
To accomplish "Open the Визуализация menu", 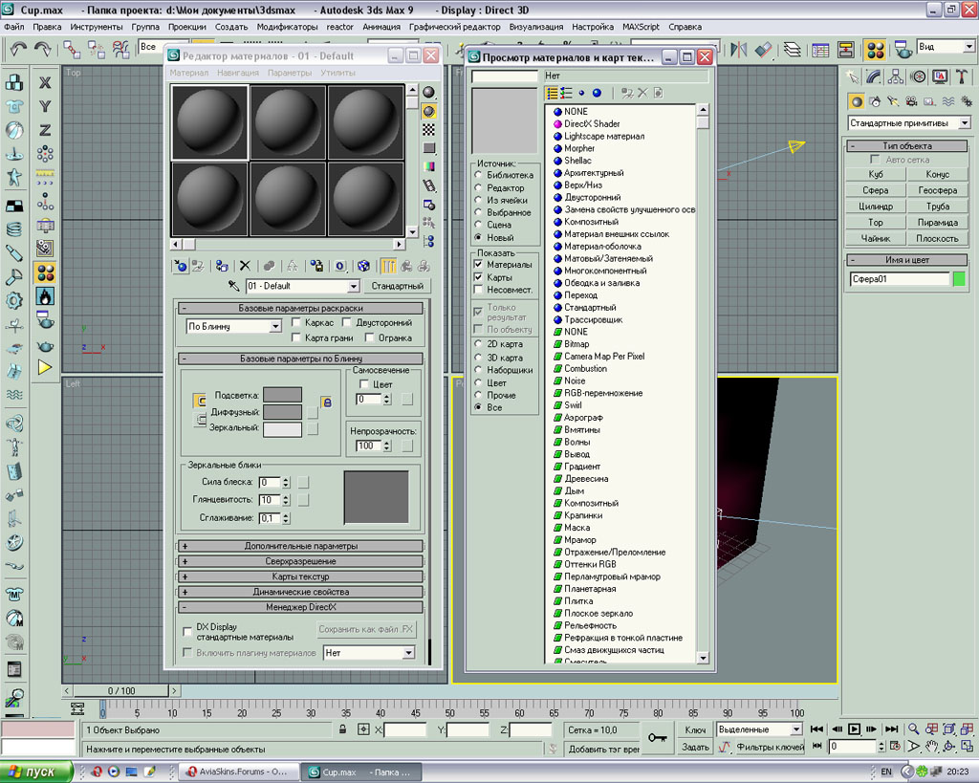I will coord(536,27).
